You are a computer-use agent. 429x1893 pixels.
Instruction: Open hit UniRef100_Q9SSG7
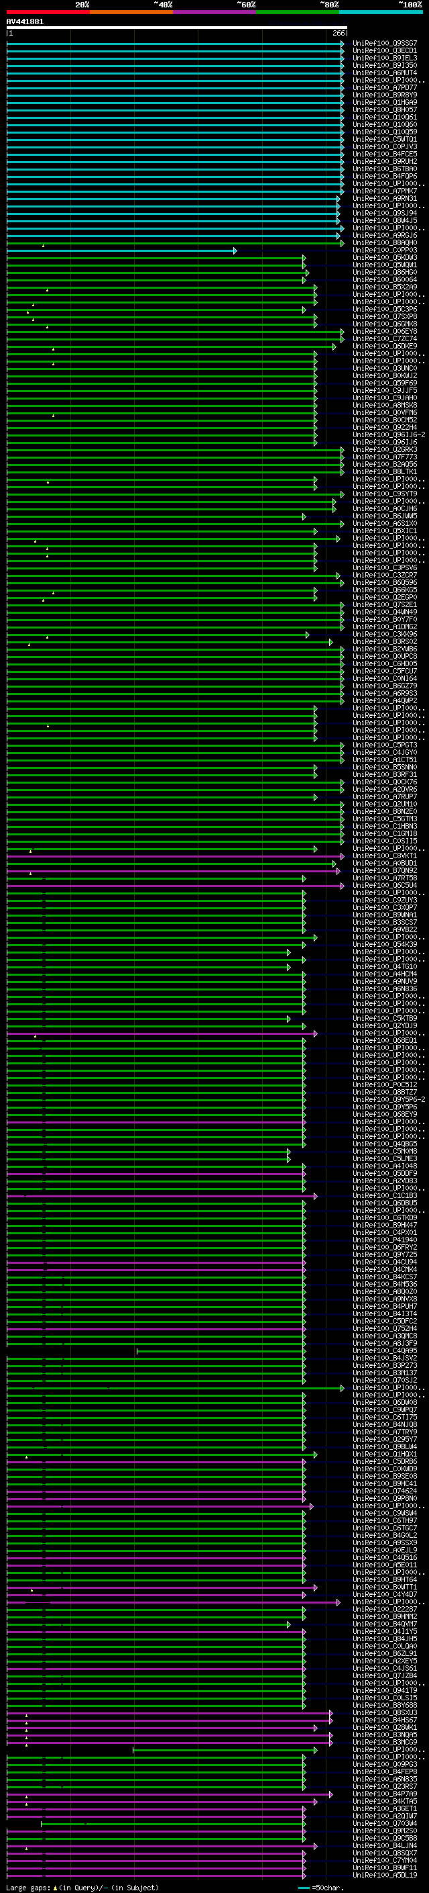[385, 44]
